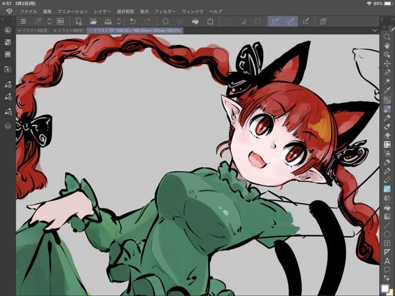Select the イラスト70 canvas tab
Screen dimensions: 395x296
[135, 30]
